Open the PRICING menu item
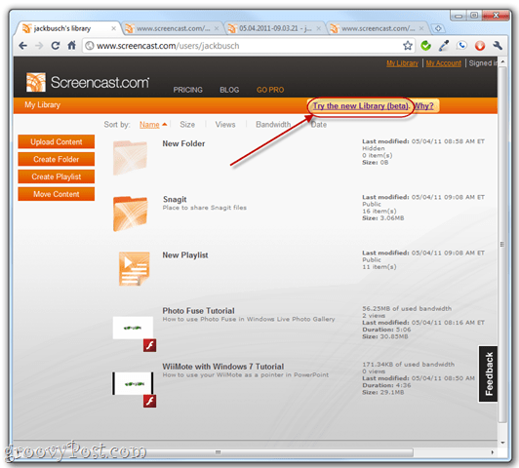519x468 pixels. [187, 90]
